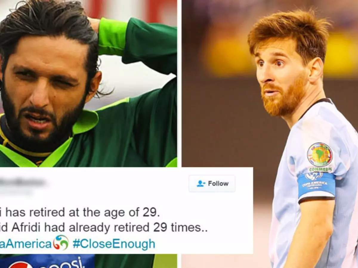This screenshot has width=358, height=268.
Task: Click the Follow button on the tweet
Action: click(x=212, y=183)
